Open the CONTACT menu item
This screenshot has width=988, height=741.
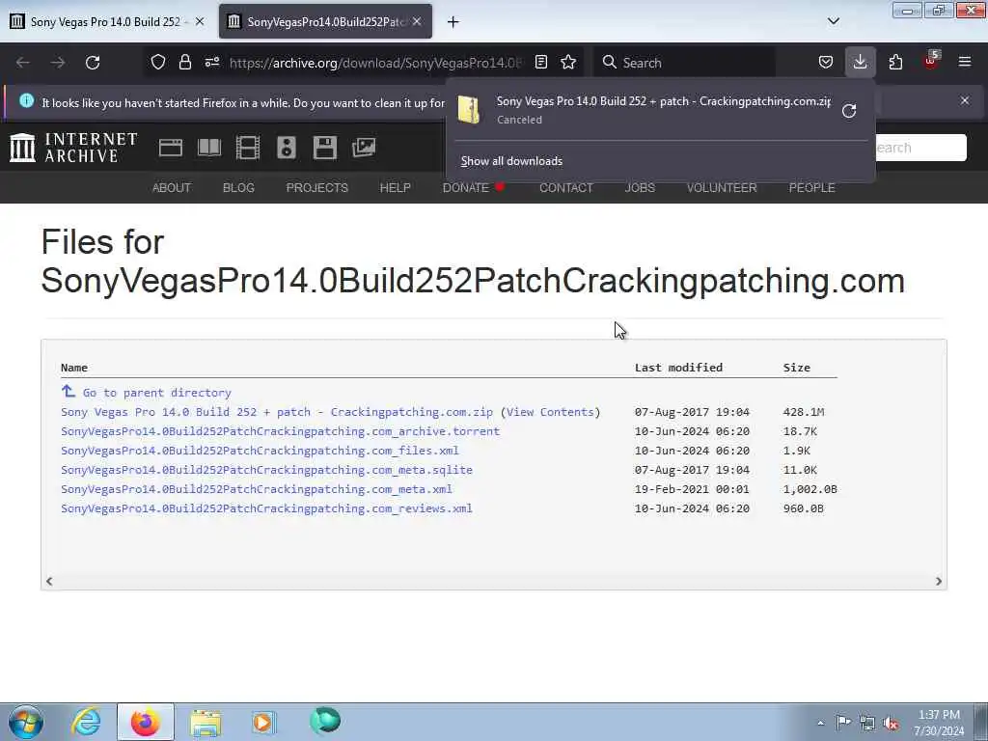click(565, 188)
